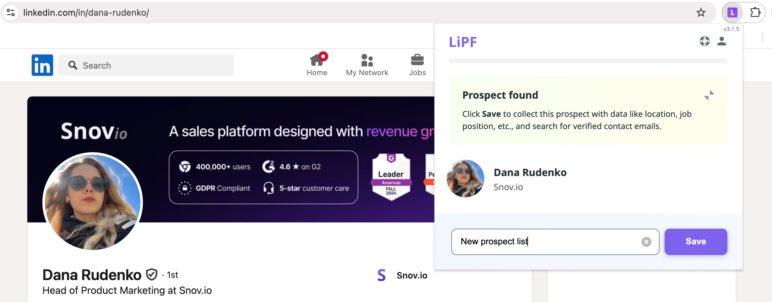Click the verified shield badge next to name
Screen dimensions: 772x302
pos(152,275)
